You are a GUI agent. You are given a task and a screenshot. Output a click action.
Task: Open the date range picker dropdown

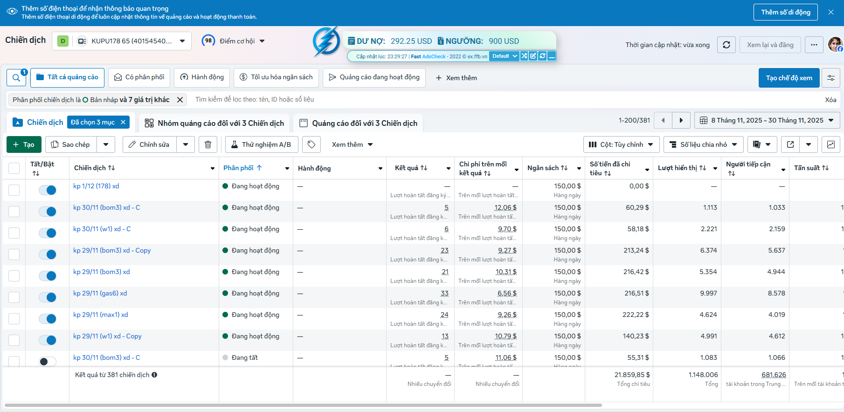click(x=767, y=120)
